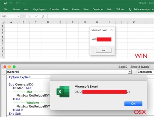Viewport: 154px width, 117px height.
Task: Click the Tell me lightbulb icon
Action: pos(130,9)
